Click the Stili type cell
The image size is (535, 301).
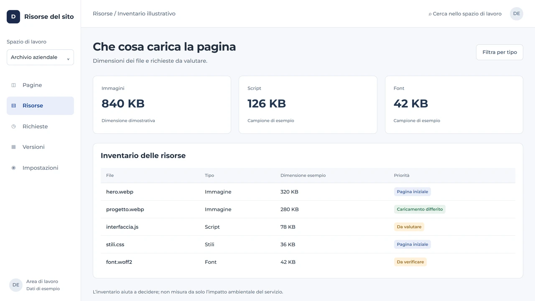(x=209, y=245)
